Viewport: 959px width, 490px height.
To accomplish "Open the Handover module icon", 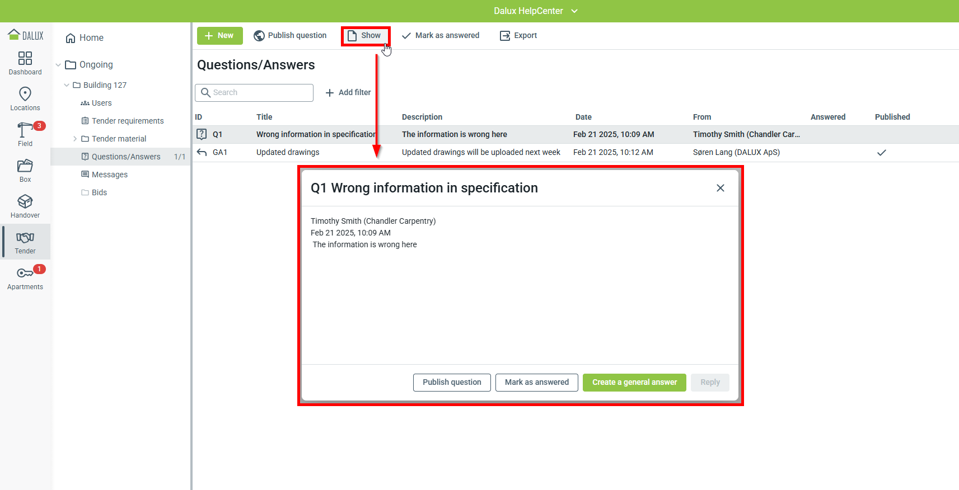I will tap(25, 201).
